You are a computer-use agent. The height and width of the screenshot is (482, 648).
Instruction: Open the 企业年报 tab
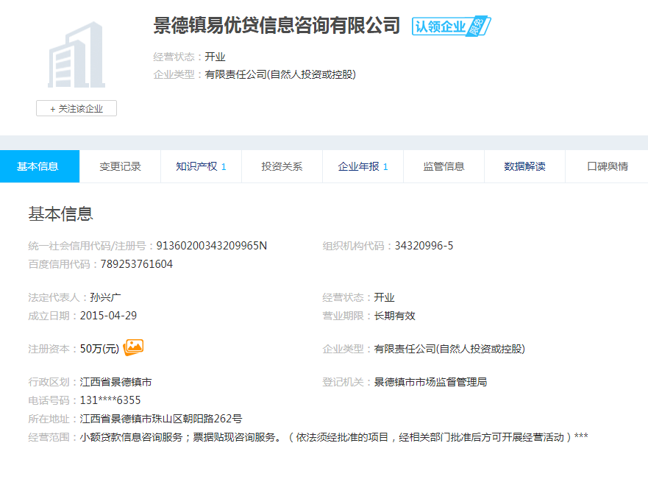click(x=363, y=166)
